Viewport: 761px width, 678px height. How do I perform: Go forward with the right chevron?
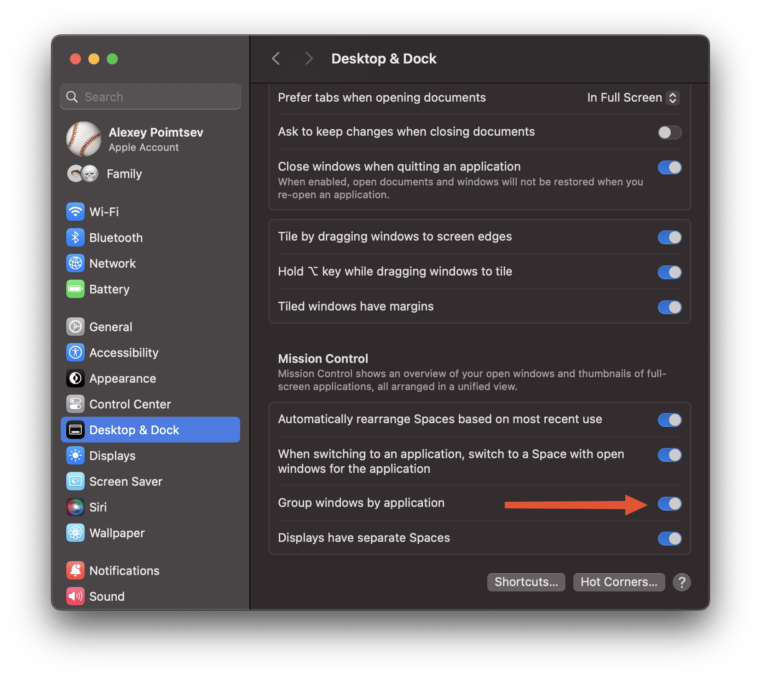[x=309, y=59]
